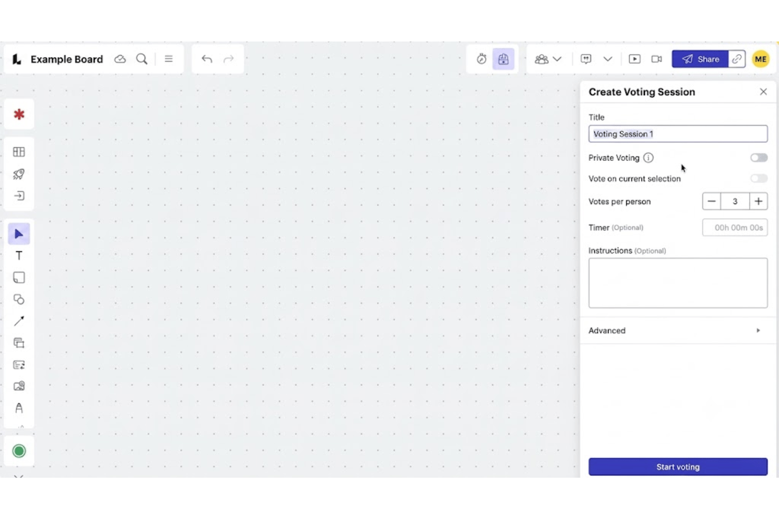
Task: Expand the dropdown chevron beside comments
Action: (608, 59)
